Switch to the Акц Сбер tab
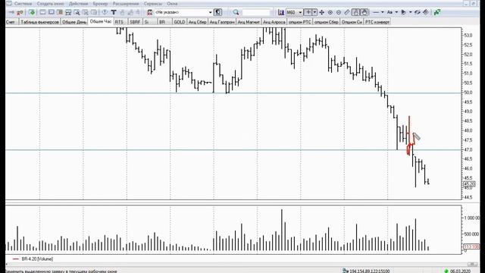Image resolution: width=485 pixels, height=273 pixels. (197, 22)
